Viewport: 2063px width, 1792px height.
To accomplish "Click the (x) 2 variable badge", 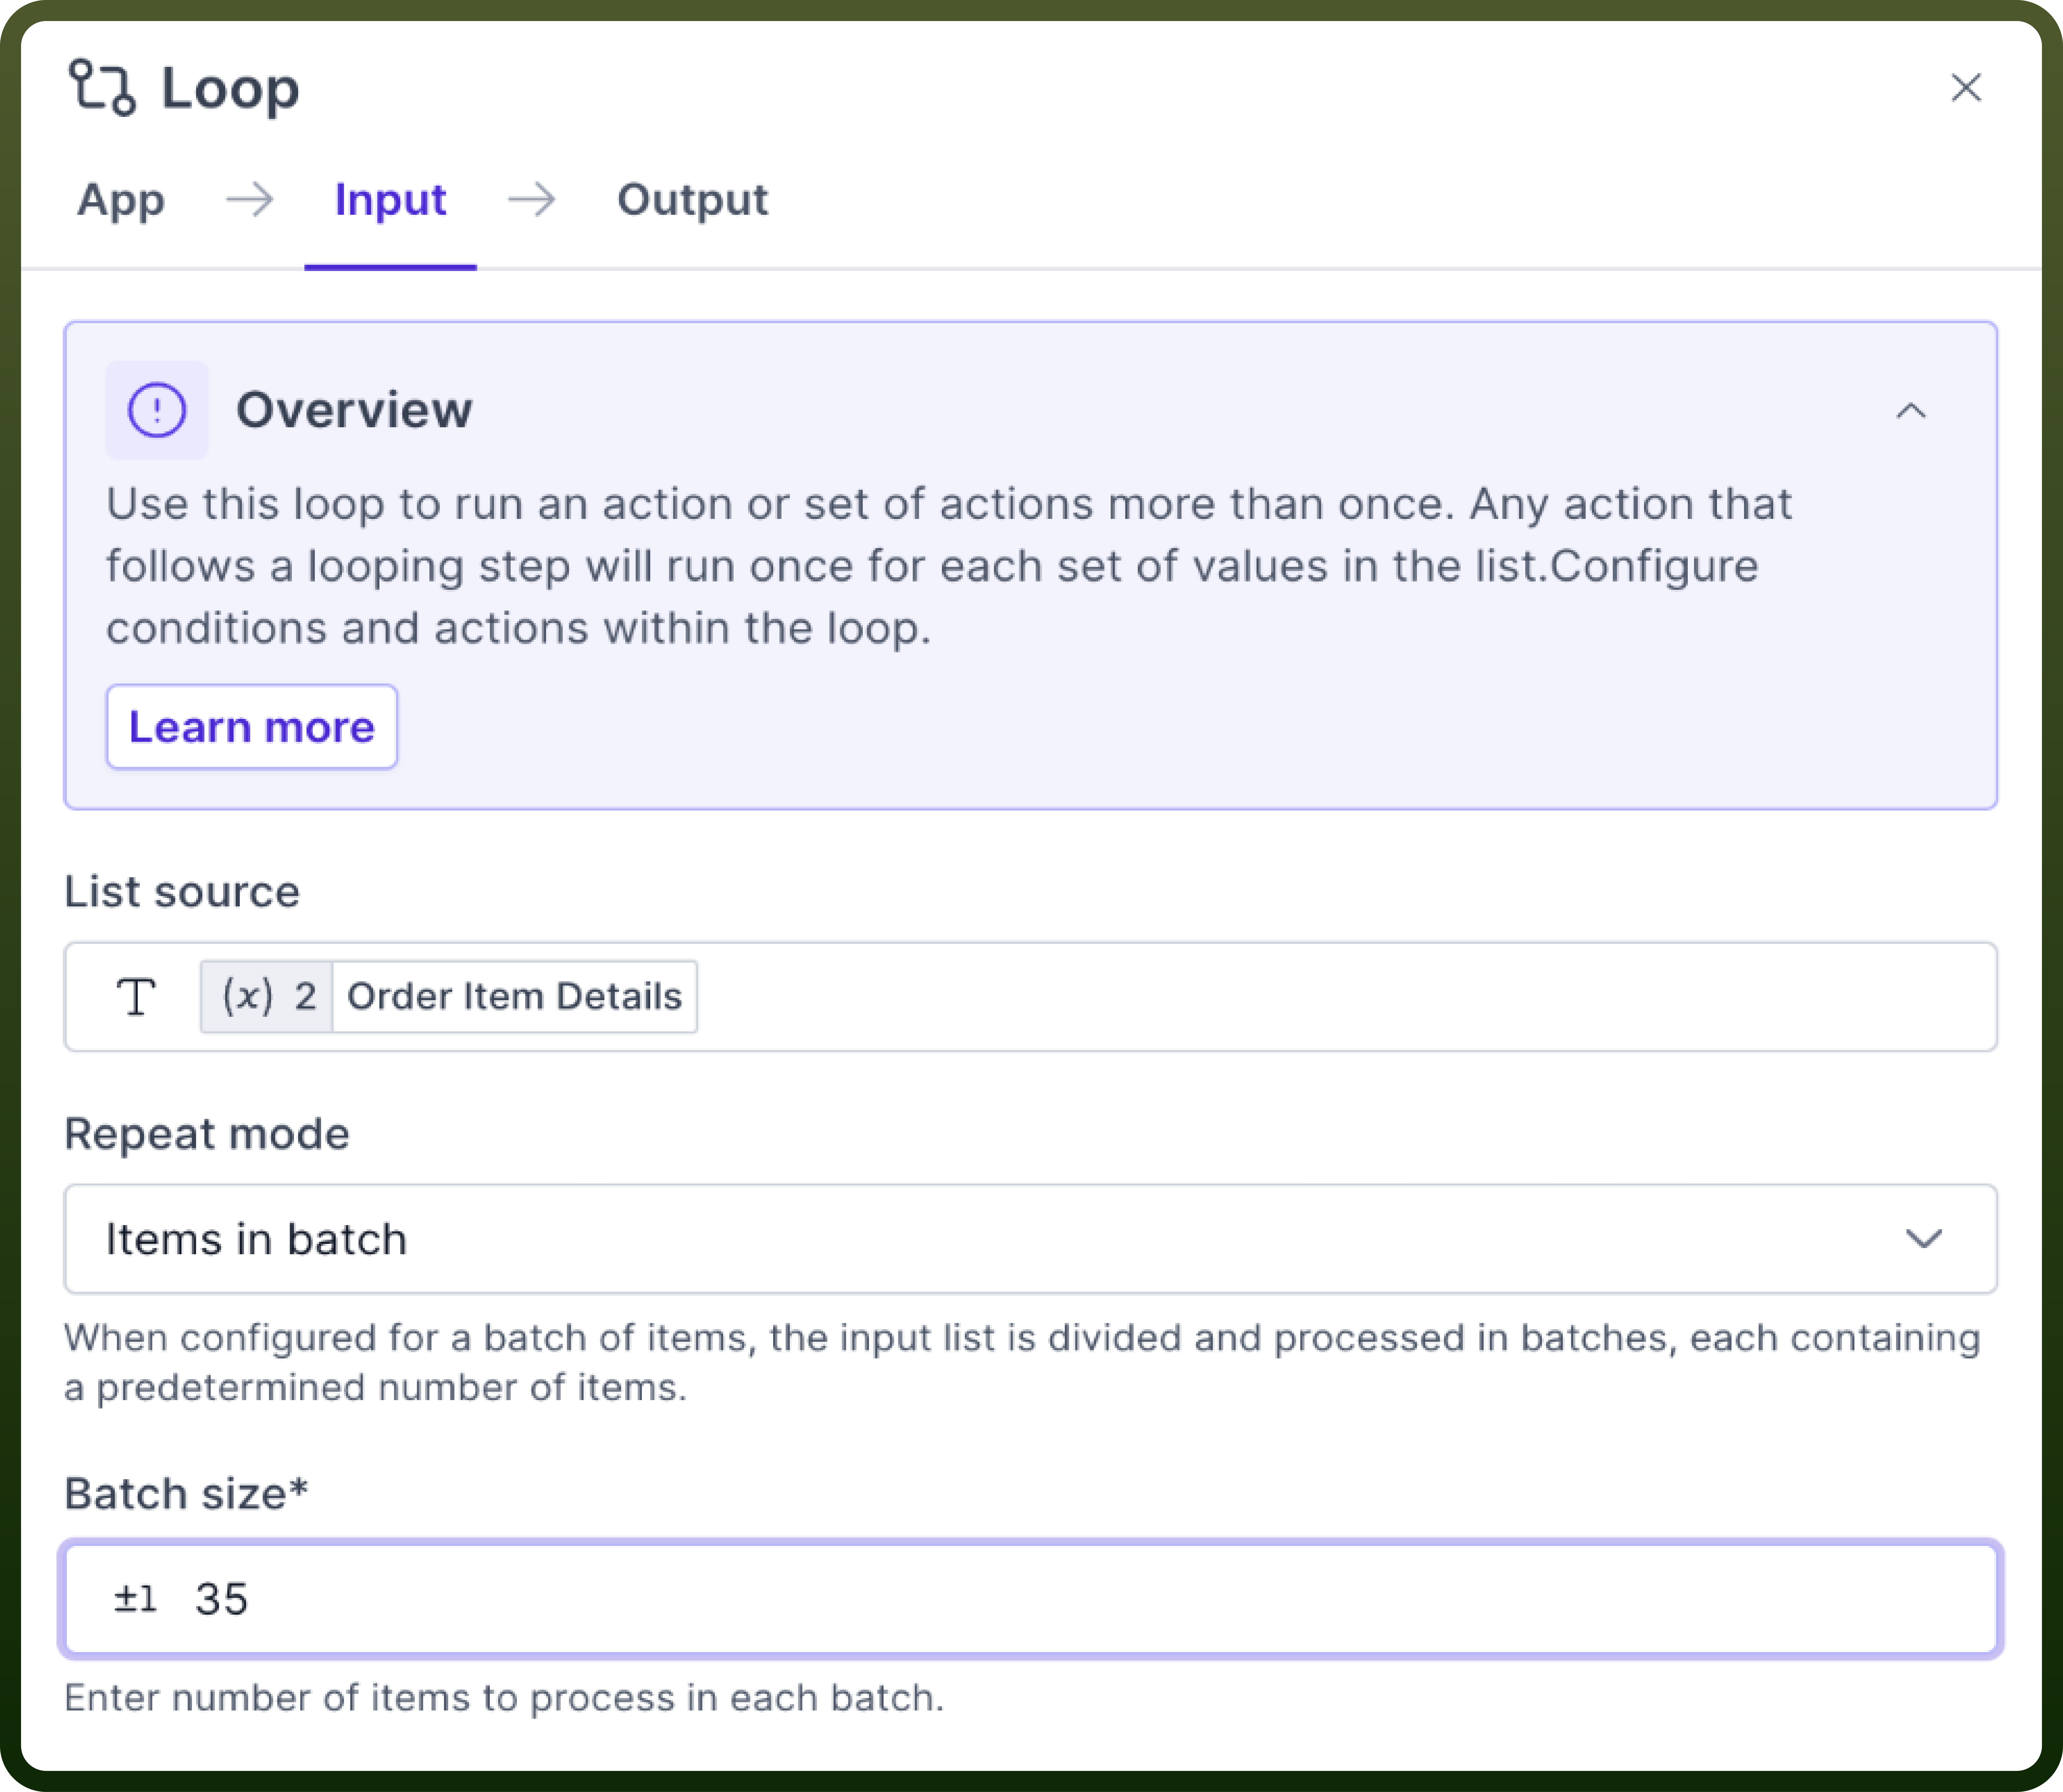I will (x=267, y=997).
